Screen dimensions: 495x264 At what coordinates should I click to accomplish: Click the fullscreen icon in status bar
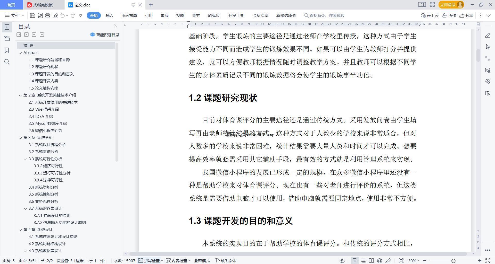(x=488, y=261)
